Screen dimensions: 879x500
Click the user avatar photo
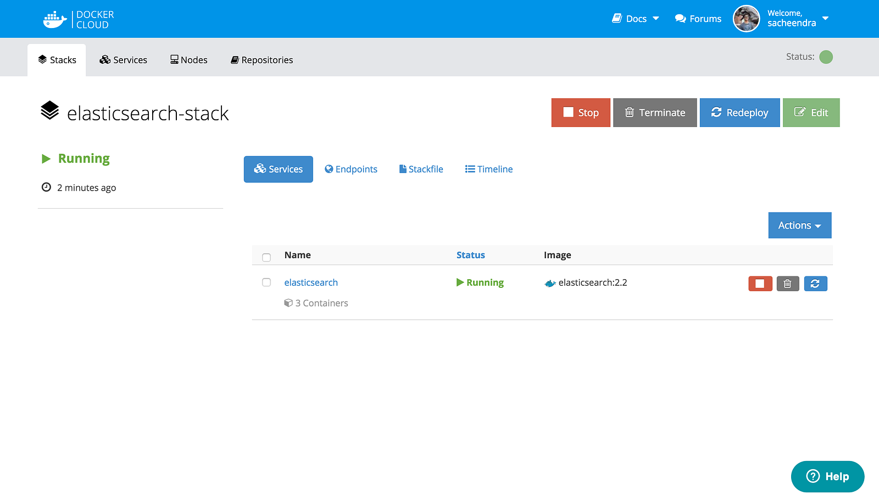[746, 19]
